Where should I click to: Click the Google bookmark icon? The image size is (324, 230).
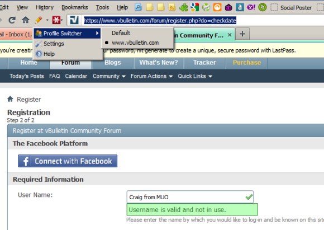pyautogui.click(x=194, y=7)
